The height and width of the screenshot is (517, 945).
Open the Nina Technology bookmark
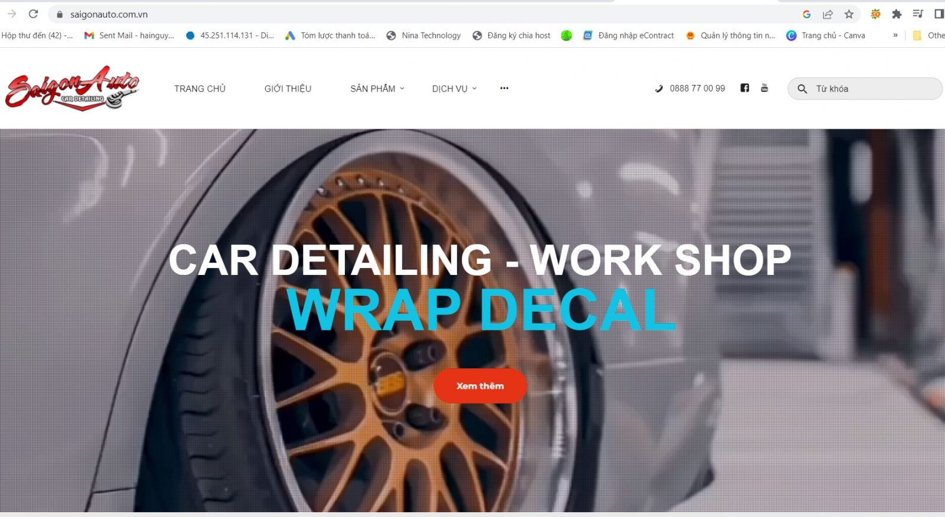click(x=423, y=35)
